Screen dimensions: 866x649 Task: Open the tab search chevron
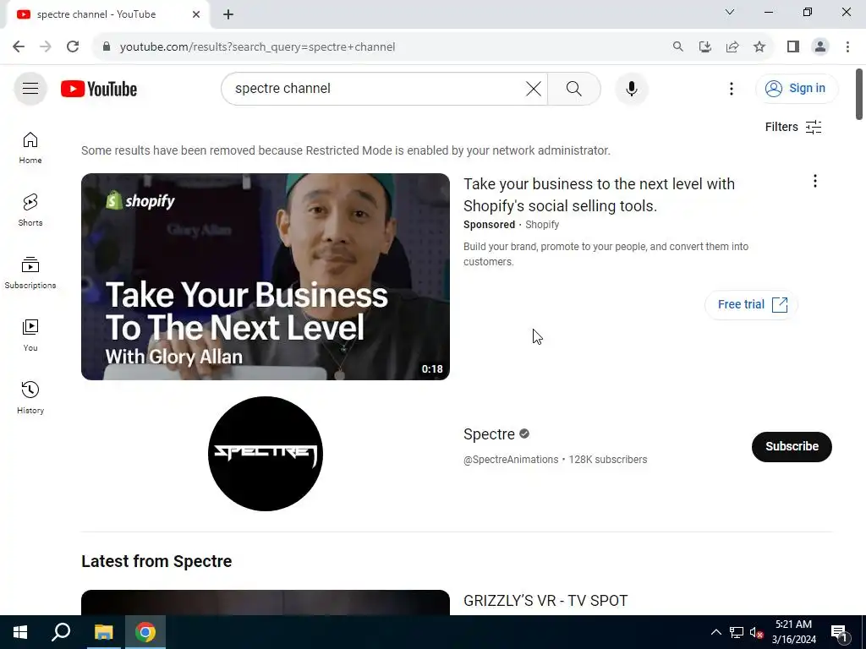tap(730, 12)
